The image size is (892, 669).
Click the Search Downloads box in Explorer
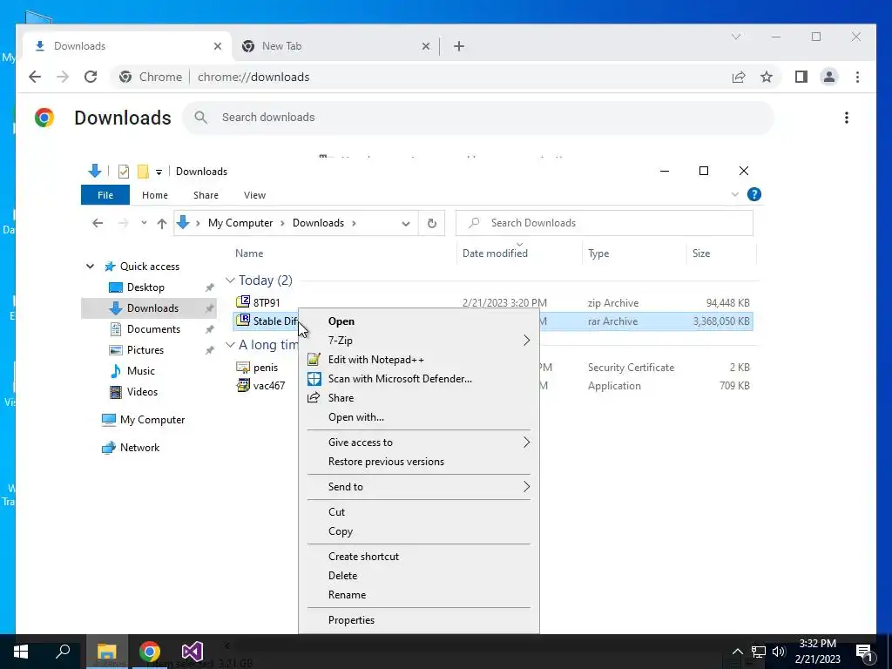(x=605, y=223)
